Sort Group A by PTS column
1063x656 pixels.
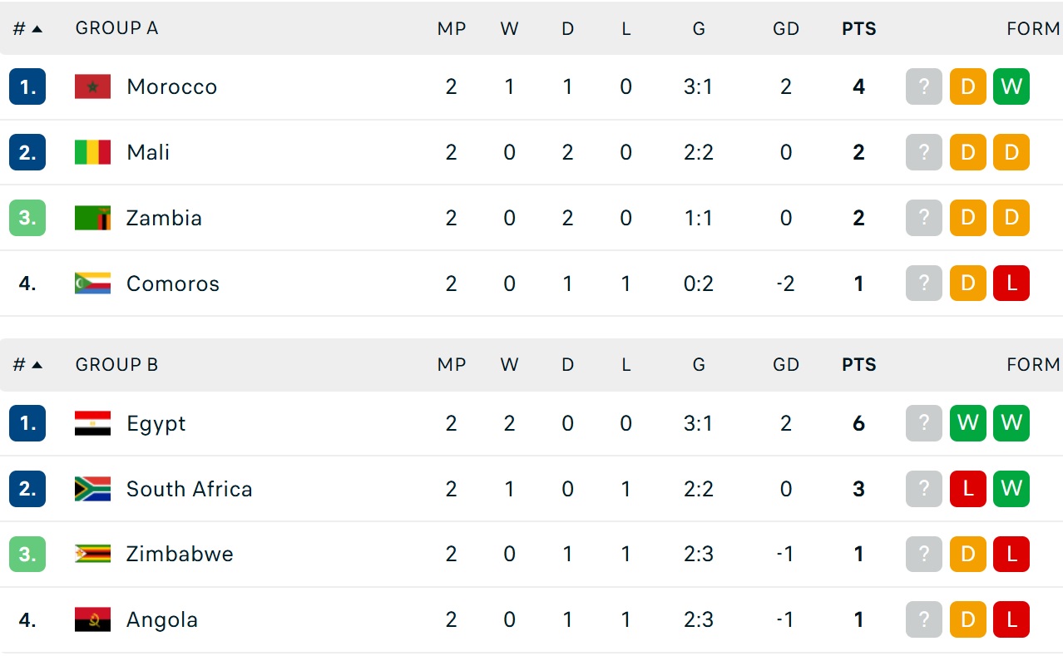click(x=858, y=28)
